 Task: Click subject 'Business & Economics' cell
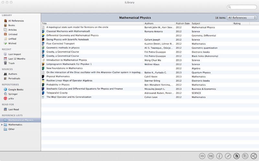[x=204, y=89]
